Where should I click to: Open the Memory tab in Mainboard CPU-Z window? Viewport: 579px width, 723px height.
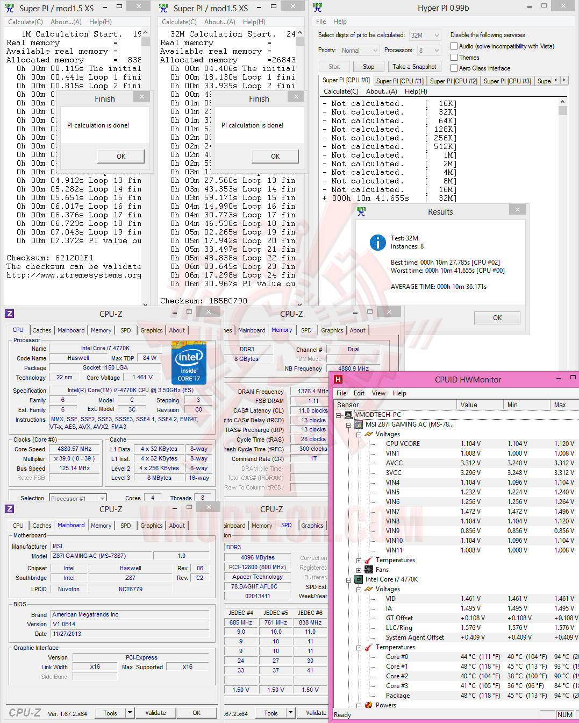tap(101, 526)
